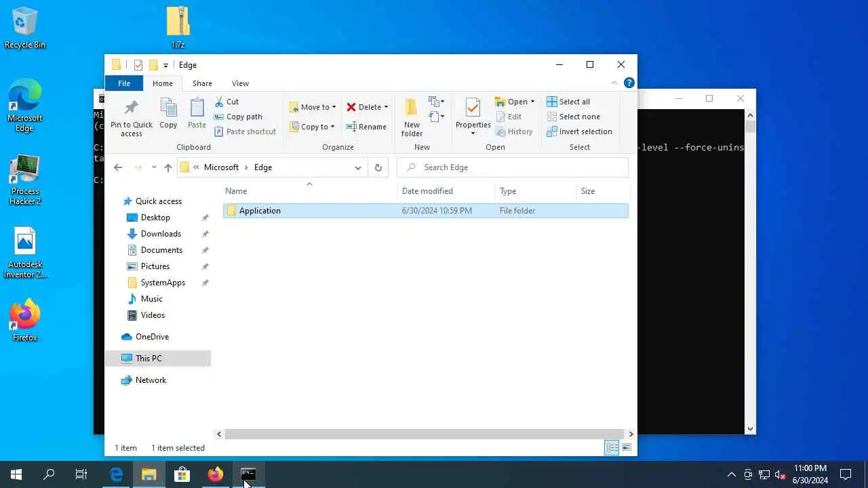Open the Copy to dropdown
The height and width of the screenshot is (488, 868).
point(312,127)
